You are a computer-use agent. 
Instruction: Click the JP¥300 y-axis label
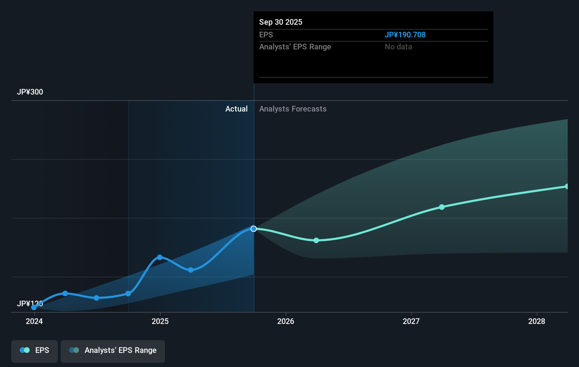click(30, 92)
